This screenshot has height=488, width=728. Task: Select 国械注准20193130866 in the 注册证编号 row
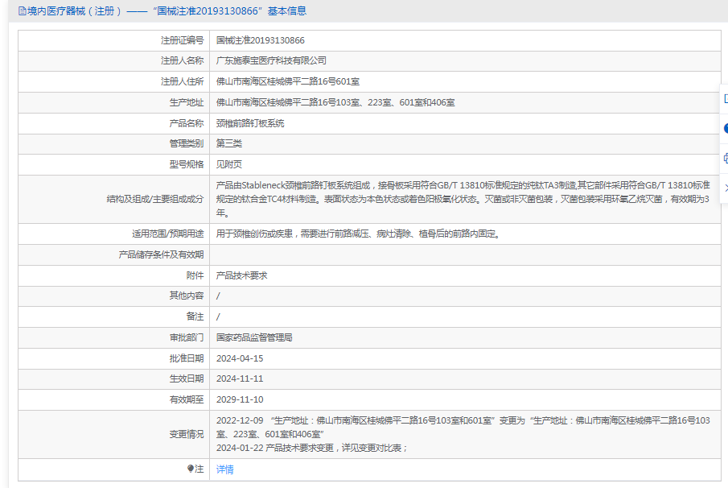(261, 40)
